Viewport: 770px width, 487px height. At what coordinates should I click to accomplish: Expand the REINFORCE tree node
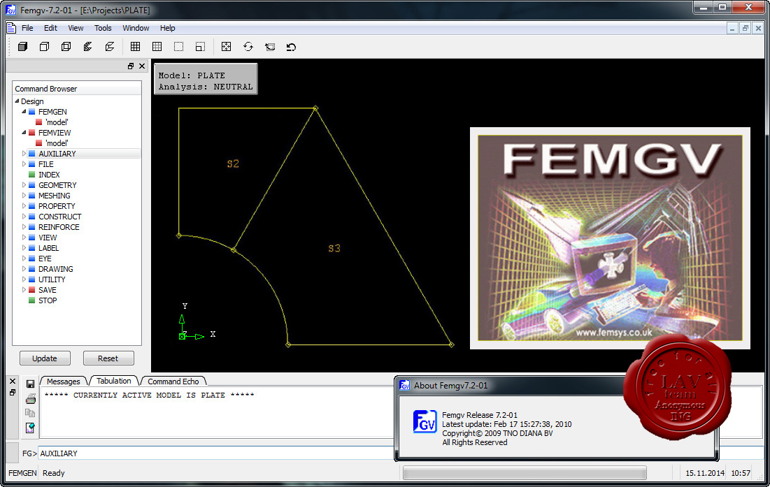[x=24, y=227]
